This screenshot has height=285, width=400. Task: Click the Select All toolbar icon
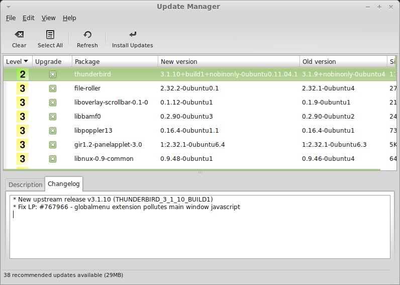50,35
